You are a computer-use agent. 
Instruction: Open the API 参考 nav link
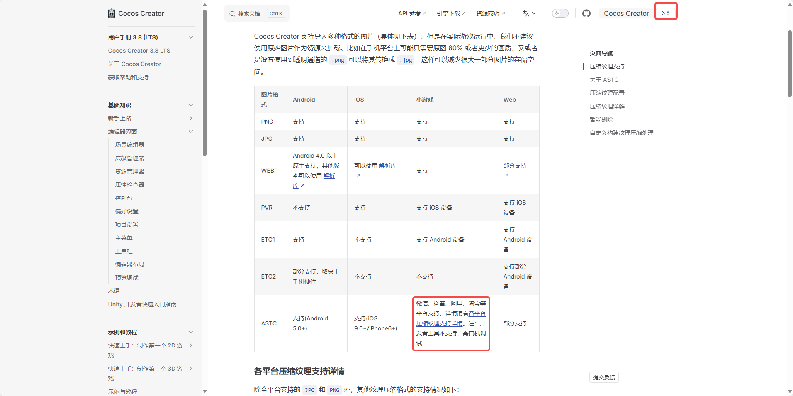[412, 13]
